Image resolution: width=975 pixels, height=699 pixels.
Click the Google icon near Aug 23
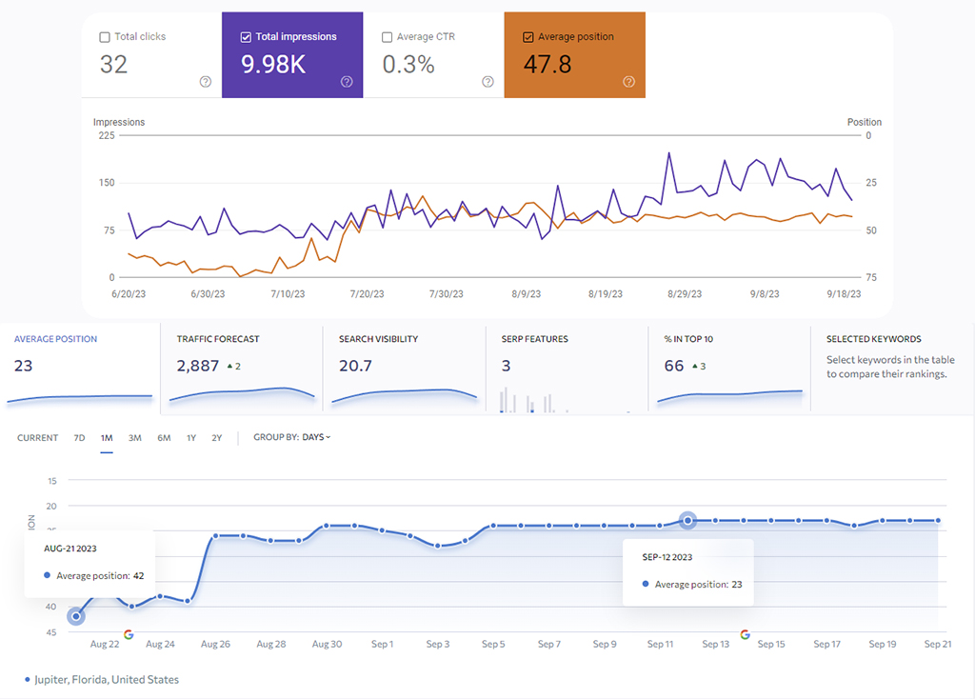[128, 633]
